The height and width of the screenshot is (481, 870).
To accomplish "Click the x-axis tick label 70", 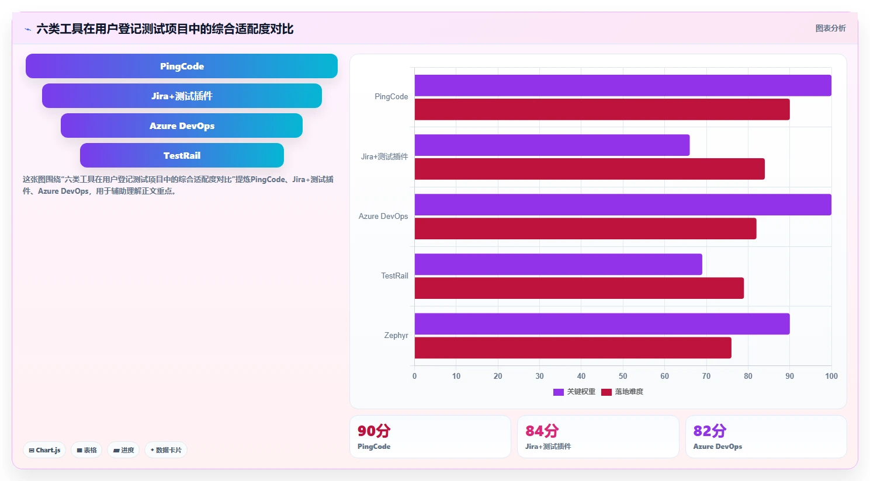I will (x=706, y=376).
